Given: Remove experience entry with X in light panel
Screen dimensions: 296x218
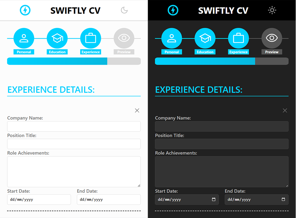Looking at the screenshot, I should tap(137, 111).
